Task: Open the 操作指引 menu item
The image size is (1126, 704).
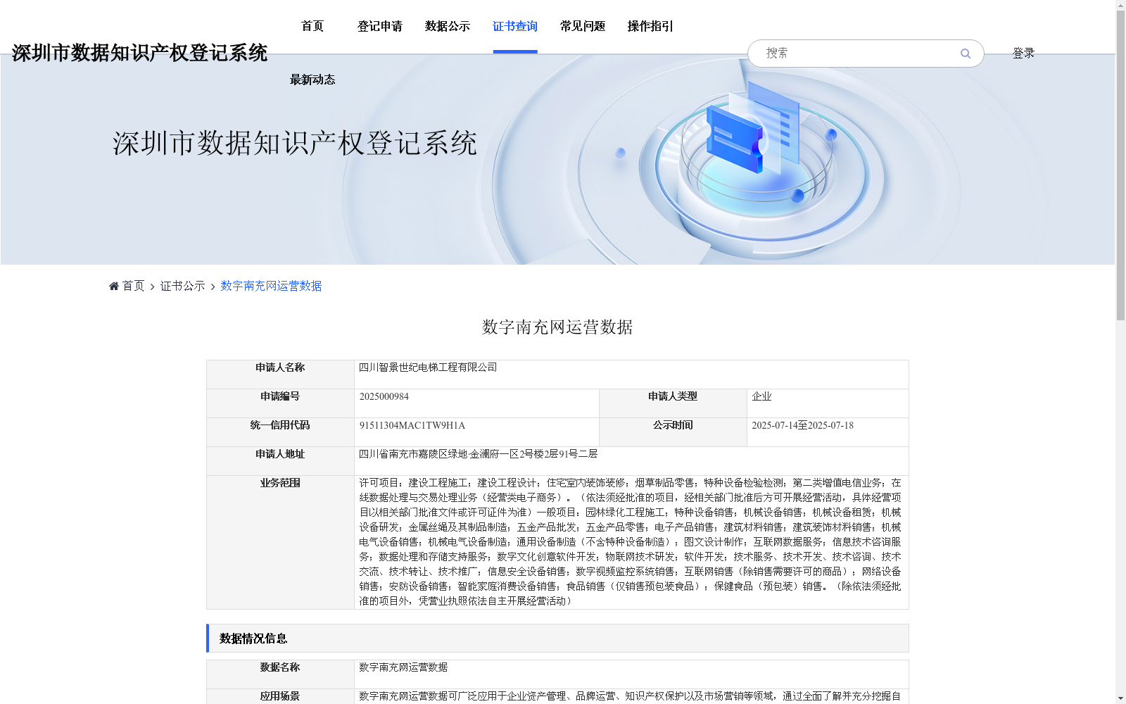Action: click(650, 27)
